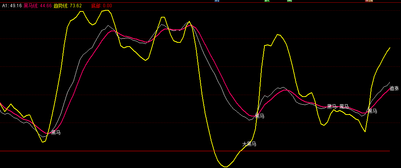This screenshot has height=168, width=401.
Task: Click the right green marker on top edge
Action: coord(289,1)
